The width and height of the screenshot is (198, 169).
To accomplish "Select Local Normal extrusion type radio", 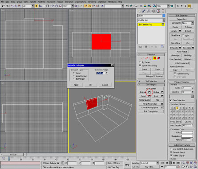I will (74, 76).
